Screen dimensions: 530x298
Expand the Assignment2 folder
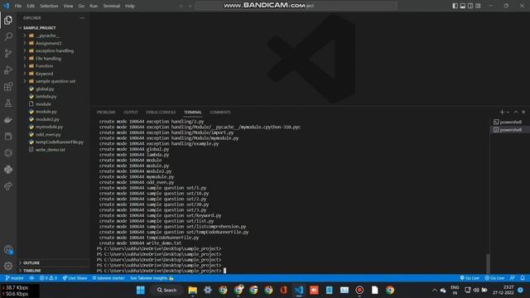48,43
